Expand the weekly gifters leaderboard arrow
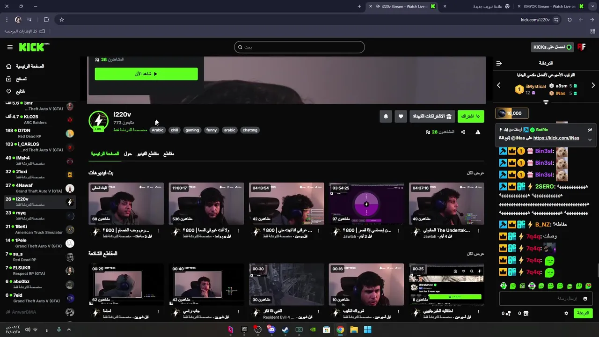599x337 pixels. click(546, 102)
